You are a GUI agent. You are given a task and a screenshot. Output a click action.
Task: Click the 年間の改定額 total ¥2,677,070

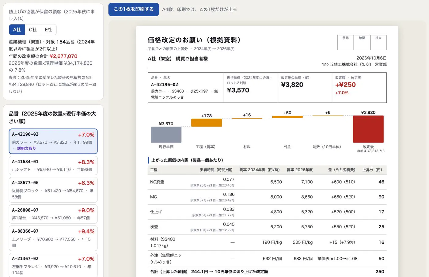click(63, 56)
